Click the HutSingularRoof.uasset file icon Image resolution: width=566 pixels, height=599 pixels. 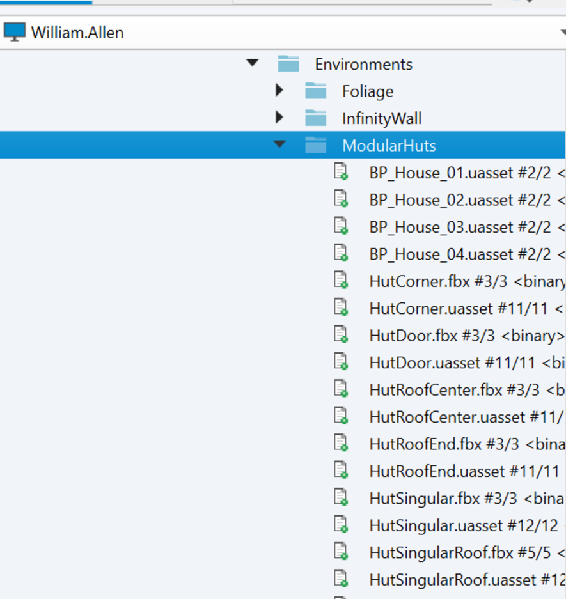pos(341,578)
